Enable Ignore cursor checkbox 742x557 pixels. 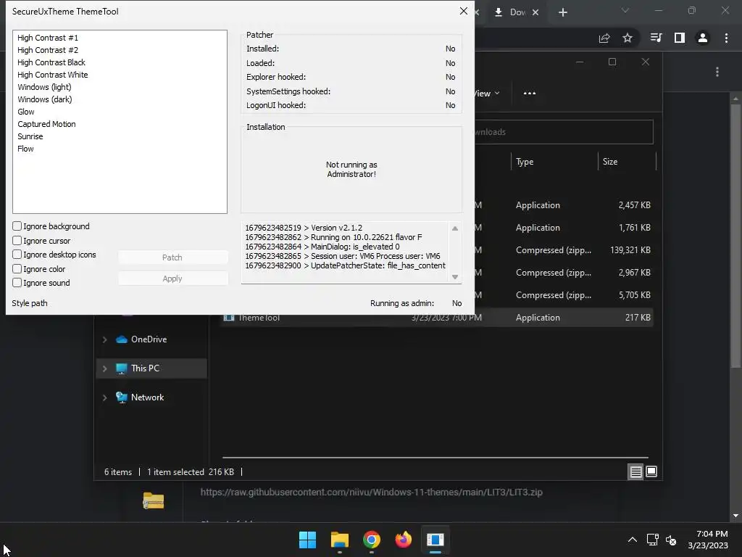(17, 241)
